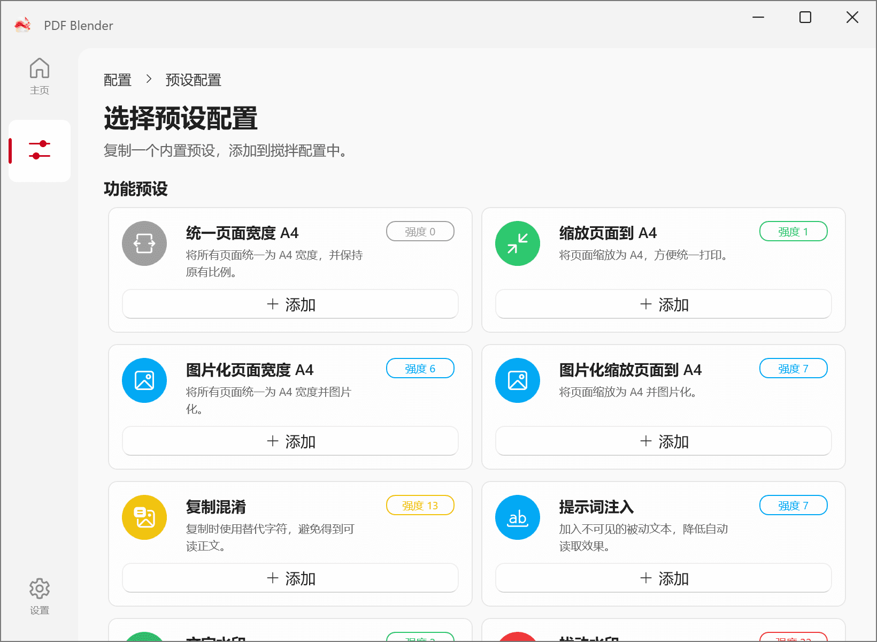Add the 复制混淆 preset
The height and width of the screenshot is (642, 877).
point(290,578)
